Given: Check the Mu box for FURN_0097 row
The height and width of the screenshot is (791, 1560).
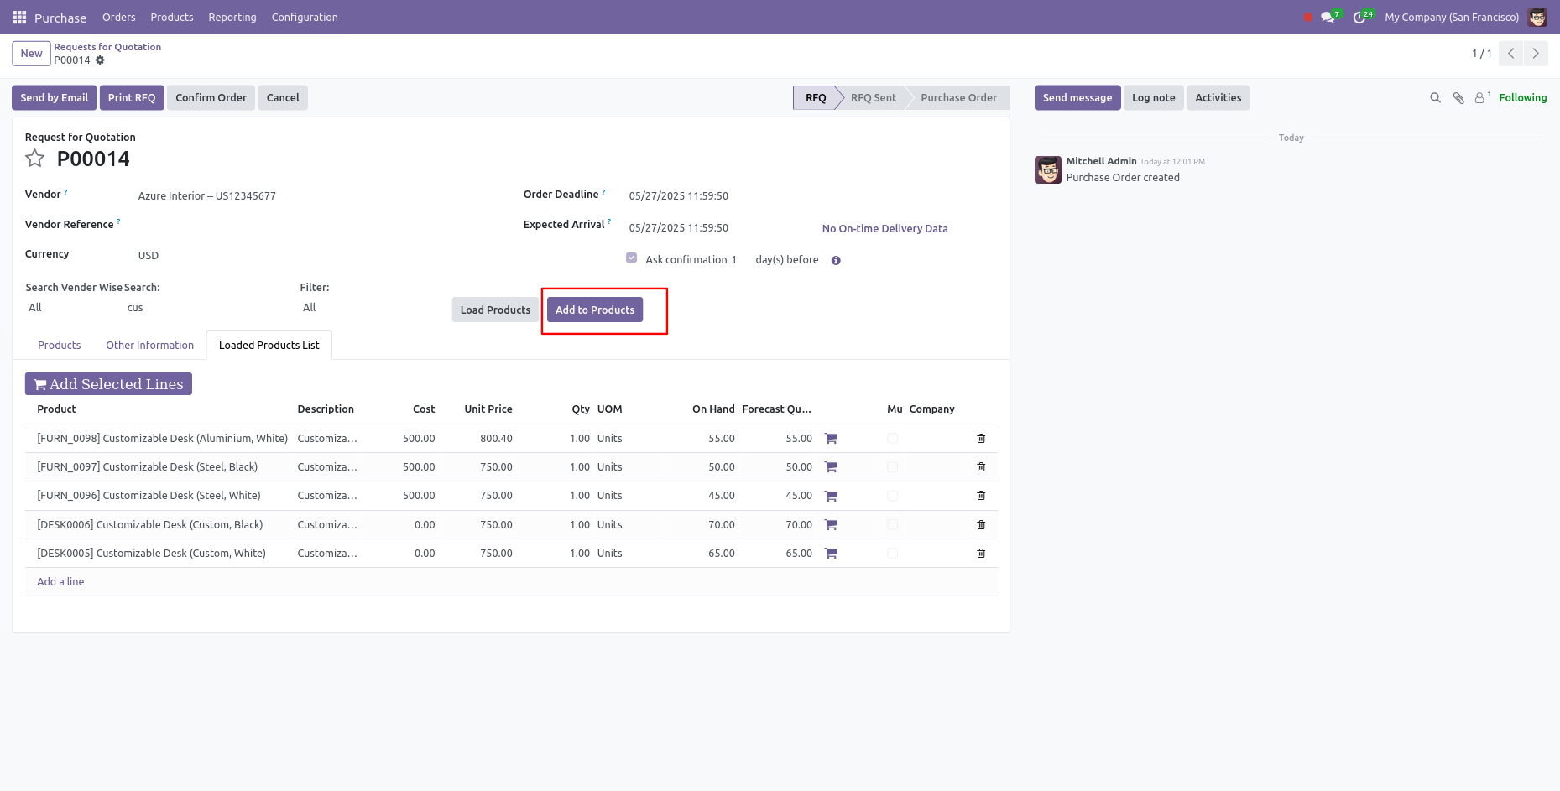Looking at the screenshot, I should 892,467.
